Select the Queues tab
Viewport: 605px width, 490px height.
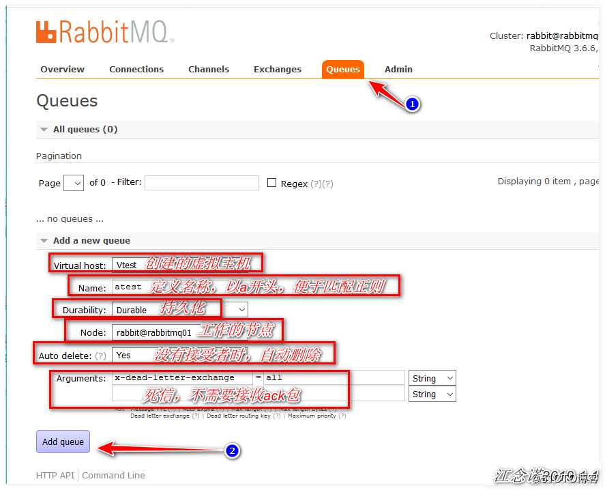click(342, 70)
